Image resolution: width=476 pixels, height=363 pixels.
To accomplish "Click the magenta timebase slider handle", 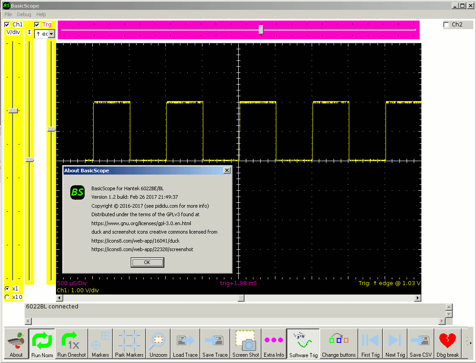I will point(261,30).
